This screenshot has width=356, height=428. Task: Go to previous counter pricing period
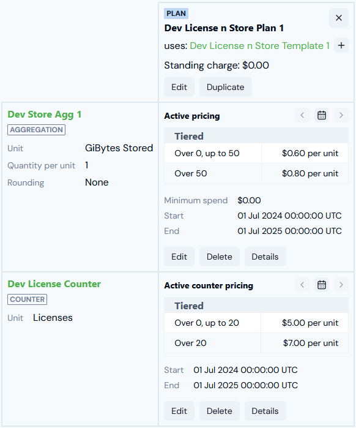(x=302, y=285)
